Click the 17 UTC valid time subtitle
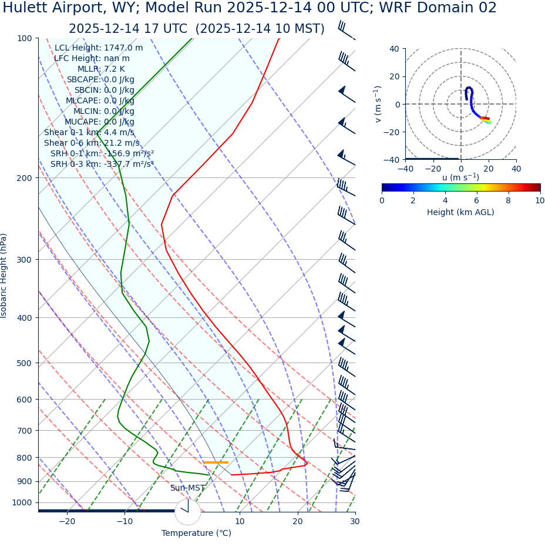The height and width of the screenshot is (550, 545). click(196, 29)
